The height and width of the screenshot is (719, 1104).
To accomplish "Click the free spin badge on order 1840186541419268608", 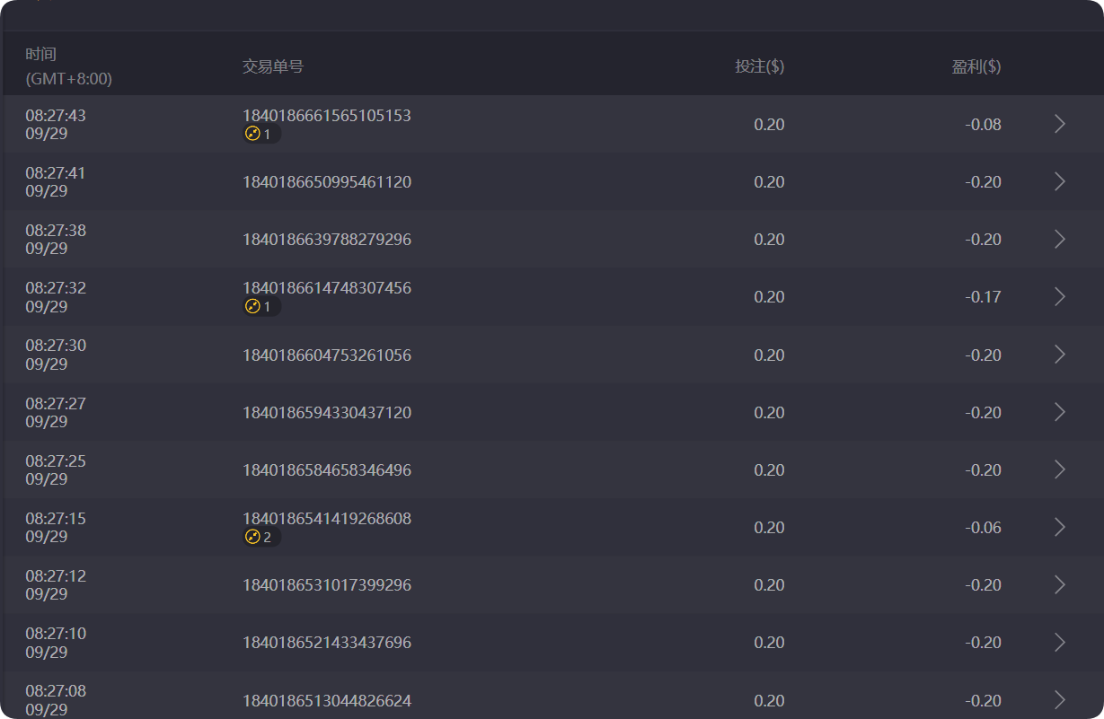I will click(x=261, y=537).
